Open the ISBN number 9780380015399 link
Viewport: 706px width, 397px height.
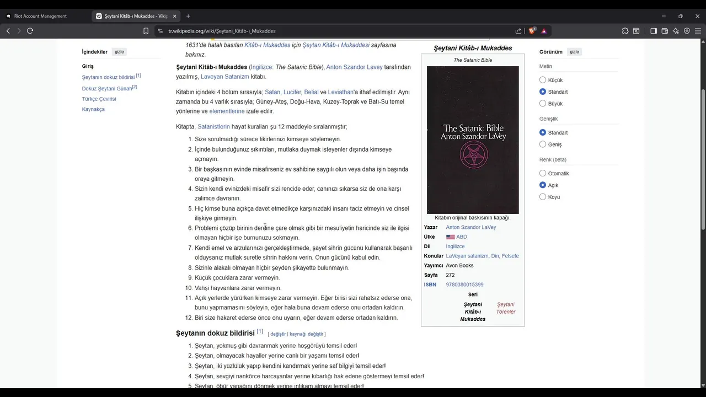click(464, 285)
